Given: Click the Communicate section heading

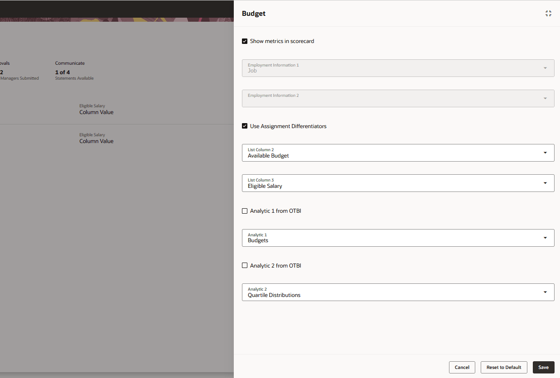Looking at the screenshot, I should (70, 63).
